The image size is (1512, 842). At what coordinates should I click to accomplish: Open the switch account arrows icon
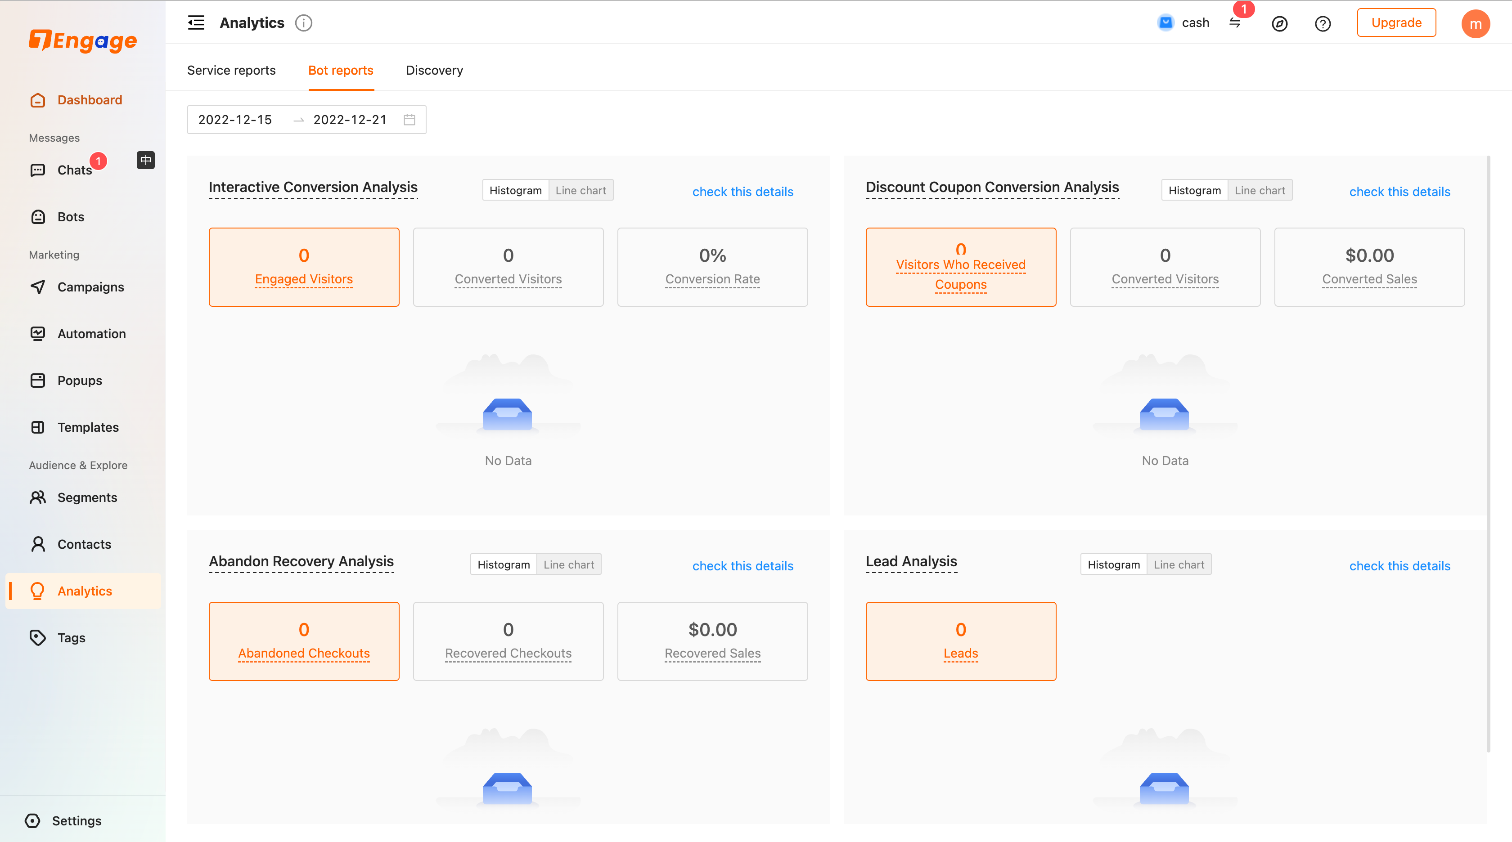(x=1235, y=23)
